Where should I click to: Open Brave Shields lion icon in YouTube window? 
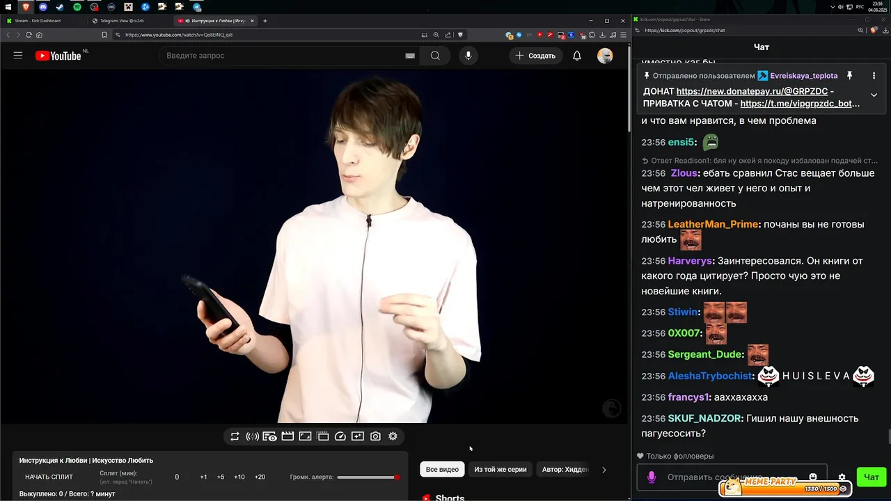tap(459, 35)
